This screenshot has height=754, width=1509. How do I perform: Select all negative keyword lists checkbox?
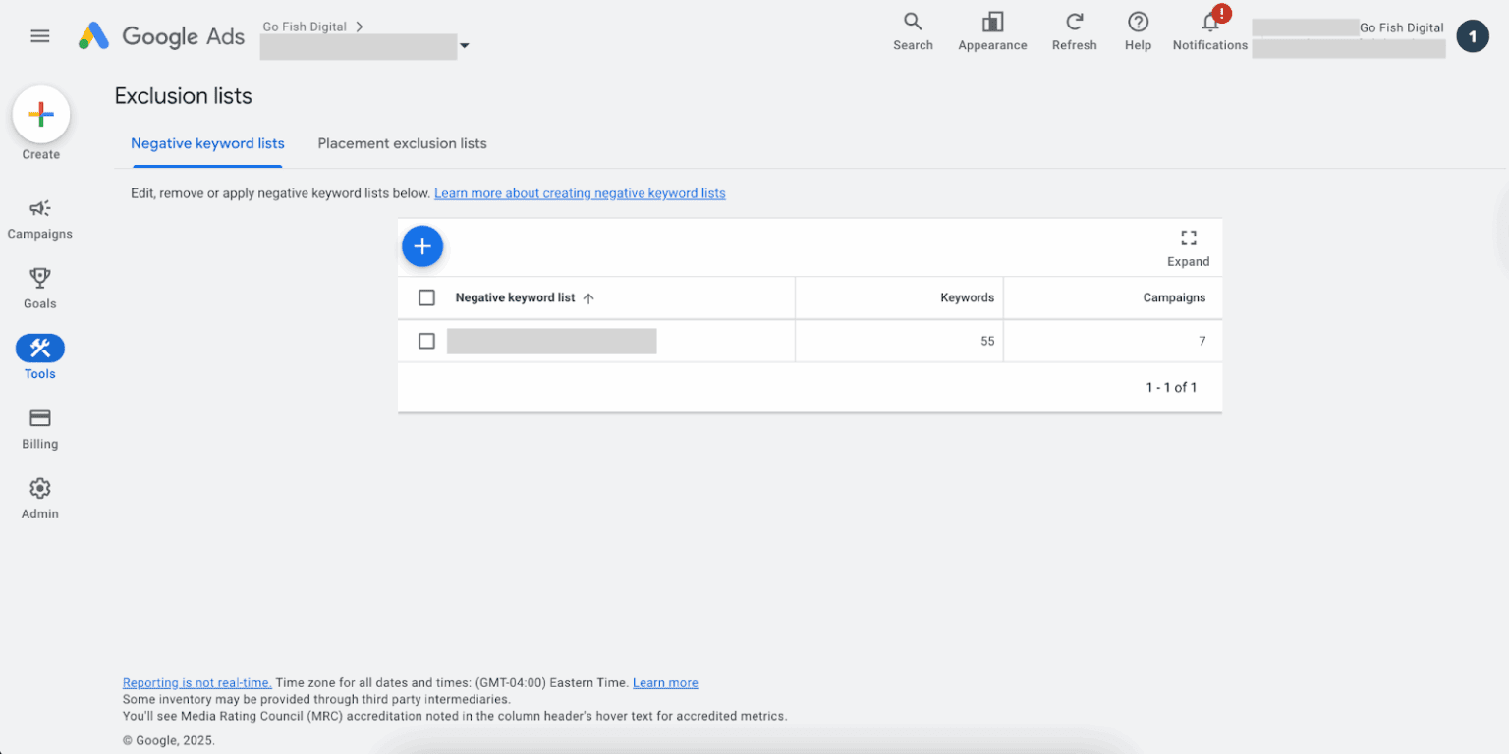click(x=426, y=297)
